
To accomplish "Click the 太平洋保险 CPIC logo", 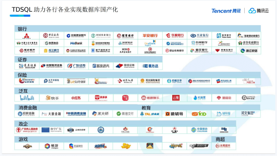I will [x=51, y=81].
